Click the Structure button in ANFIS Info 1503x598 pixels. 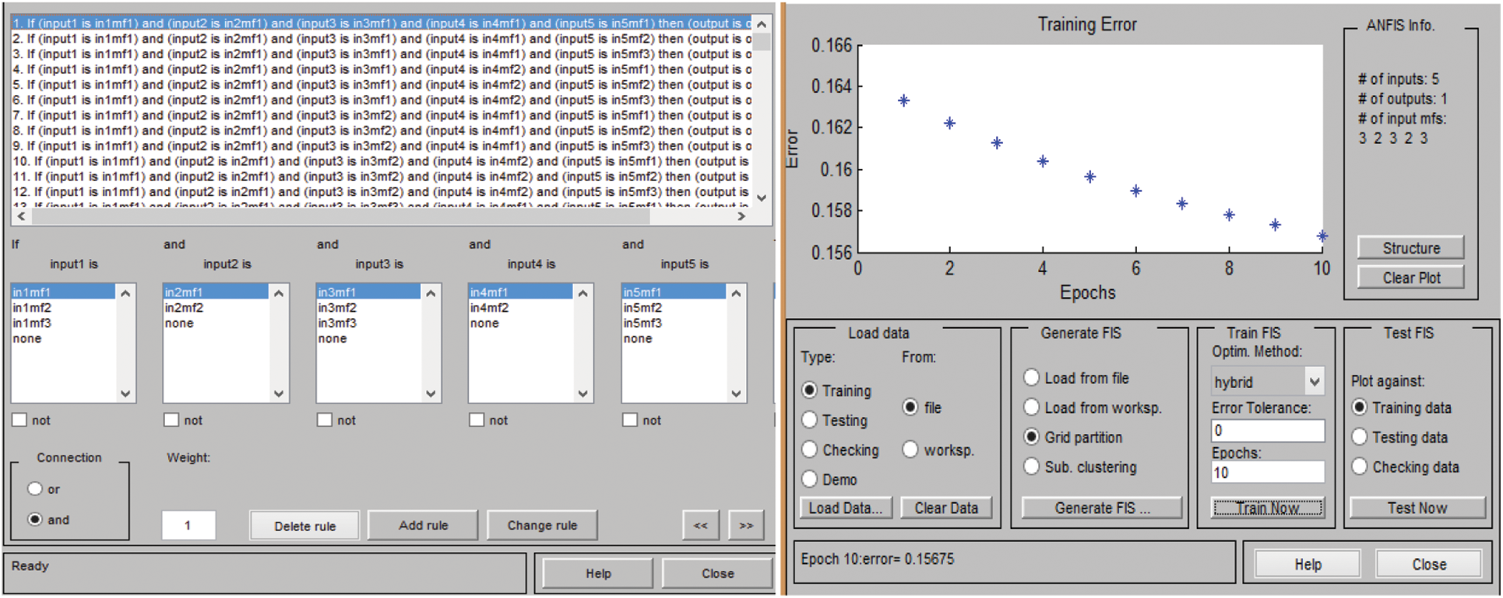1410,248
